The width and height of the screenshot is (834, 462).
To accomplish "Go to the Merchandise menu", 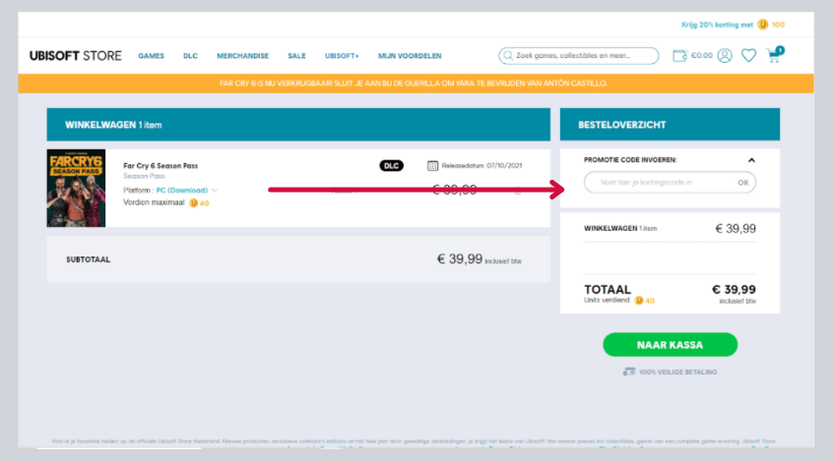I will point(242,56).
